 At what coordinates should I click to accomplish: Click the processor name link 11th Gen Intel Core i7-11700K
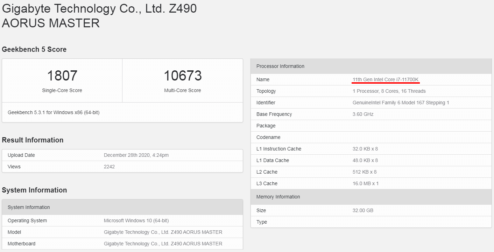[x=386, y=79]
